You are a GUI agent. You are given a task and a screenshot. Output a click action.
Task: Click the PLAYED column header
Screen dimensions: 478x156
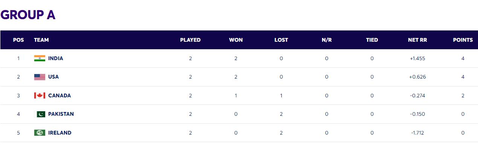pyautogui.click(x=190, y=40)
